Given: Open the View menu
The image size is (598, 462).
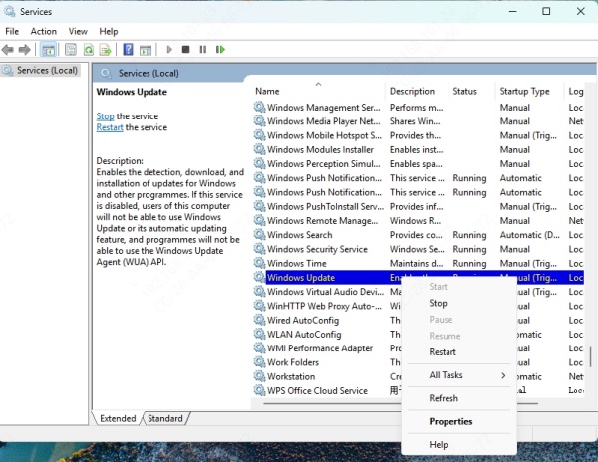Looking at the screenshot, I should point(78,31).
